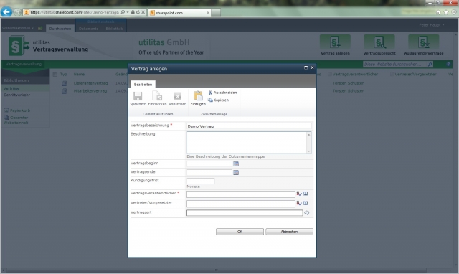Click the help question mark icon

pyautogui.click(x=448, y=64)
